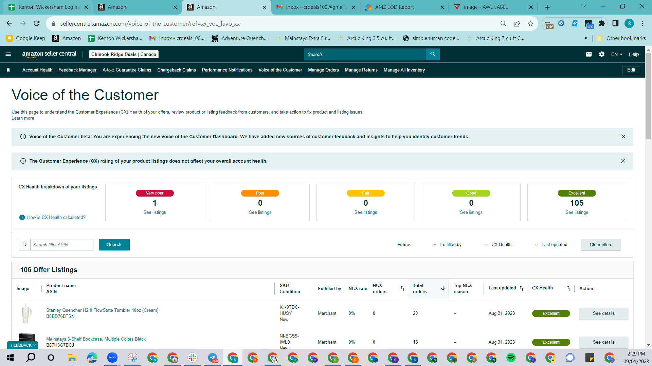The image size is (652, 366).
Task: Open Performance Notifications
Action: click(227, 70)
